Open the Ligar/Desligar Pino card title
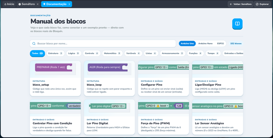Image resolution: width=273 pixels, height=138 pixels. (x=208, y=85)
